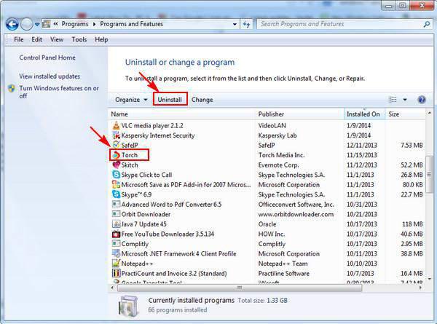
Task: Click the 'Programs' breadcrumb in address bar
Action: point(75,24)
